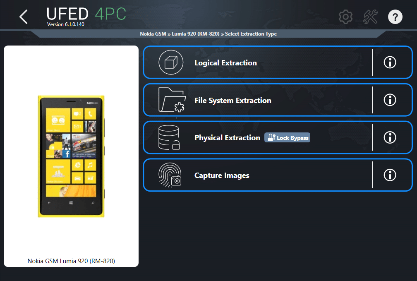Click the Lock Bypass badge
This screenshot has height=281, width=417.
click(x=287, y=137)
